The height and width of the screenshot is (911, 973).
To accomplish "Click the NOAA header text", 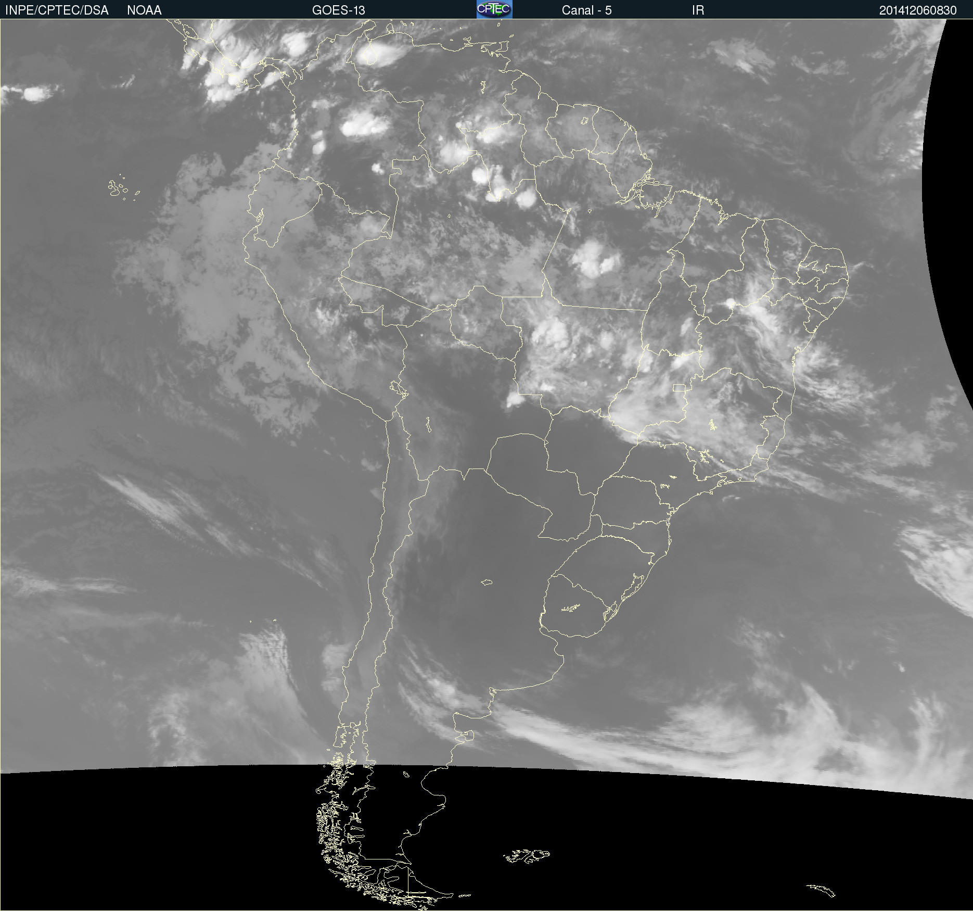I will (144, 10).
